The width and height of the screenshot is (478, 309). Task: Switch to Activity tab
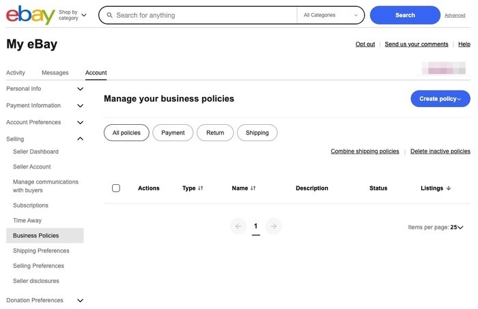pyautogui.click(x=16, y=73)
